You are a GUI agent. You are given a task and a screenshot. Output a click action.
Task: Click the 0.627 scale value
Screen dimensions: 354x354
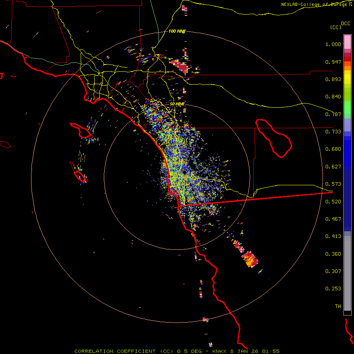point(333,167)
